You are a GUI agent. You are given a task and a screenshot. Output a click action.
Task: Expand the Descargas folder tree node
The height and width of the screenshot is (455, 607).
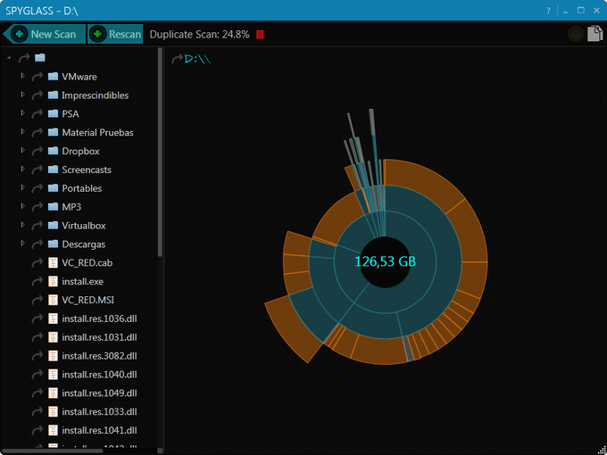pyautogui.click(x=23, y=244)
